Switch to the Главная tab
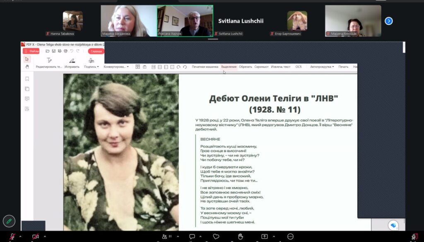The image size is (424, 242). [96, 51]
